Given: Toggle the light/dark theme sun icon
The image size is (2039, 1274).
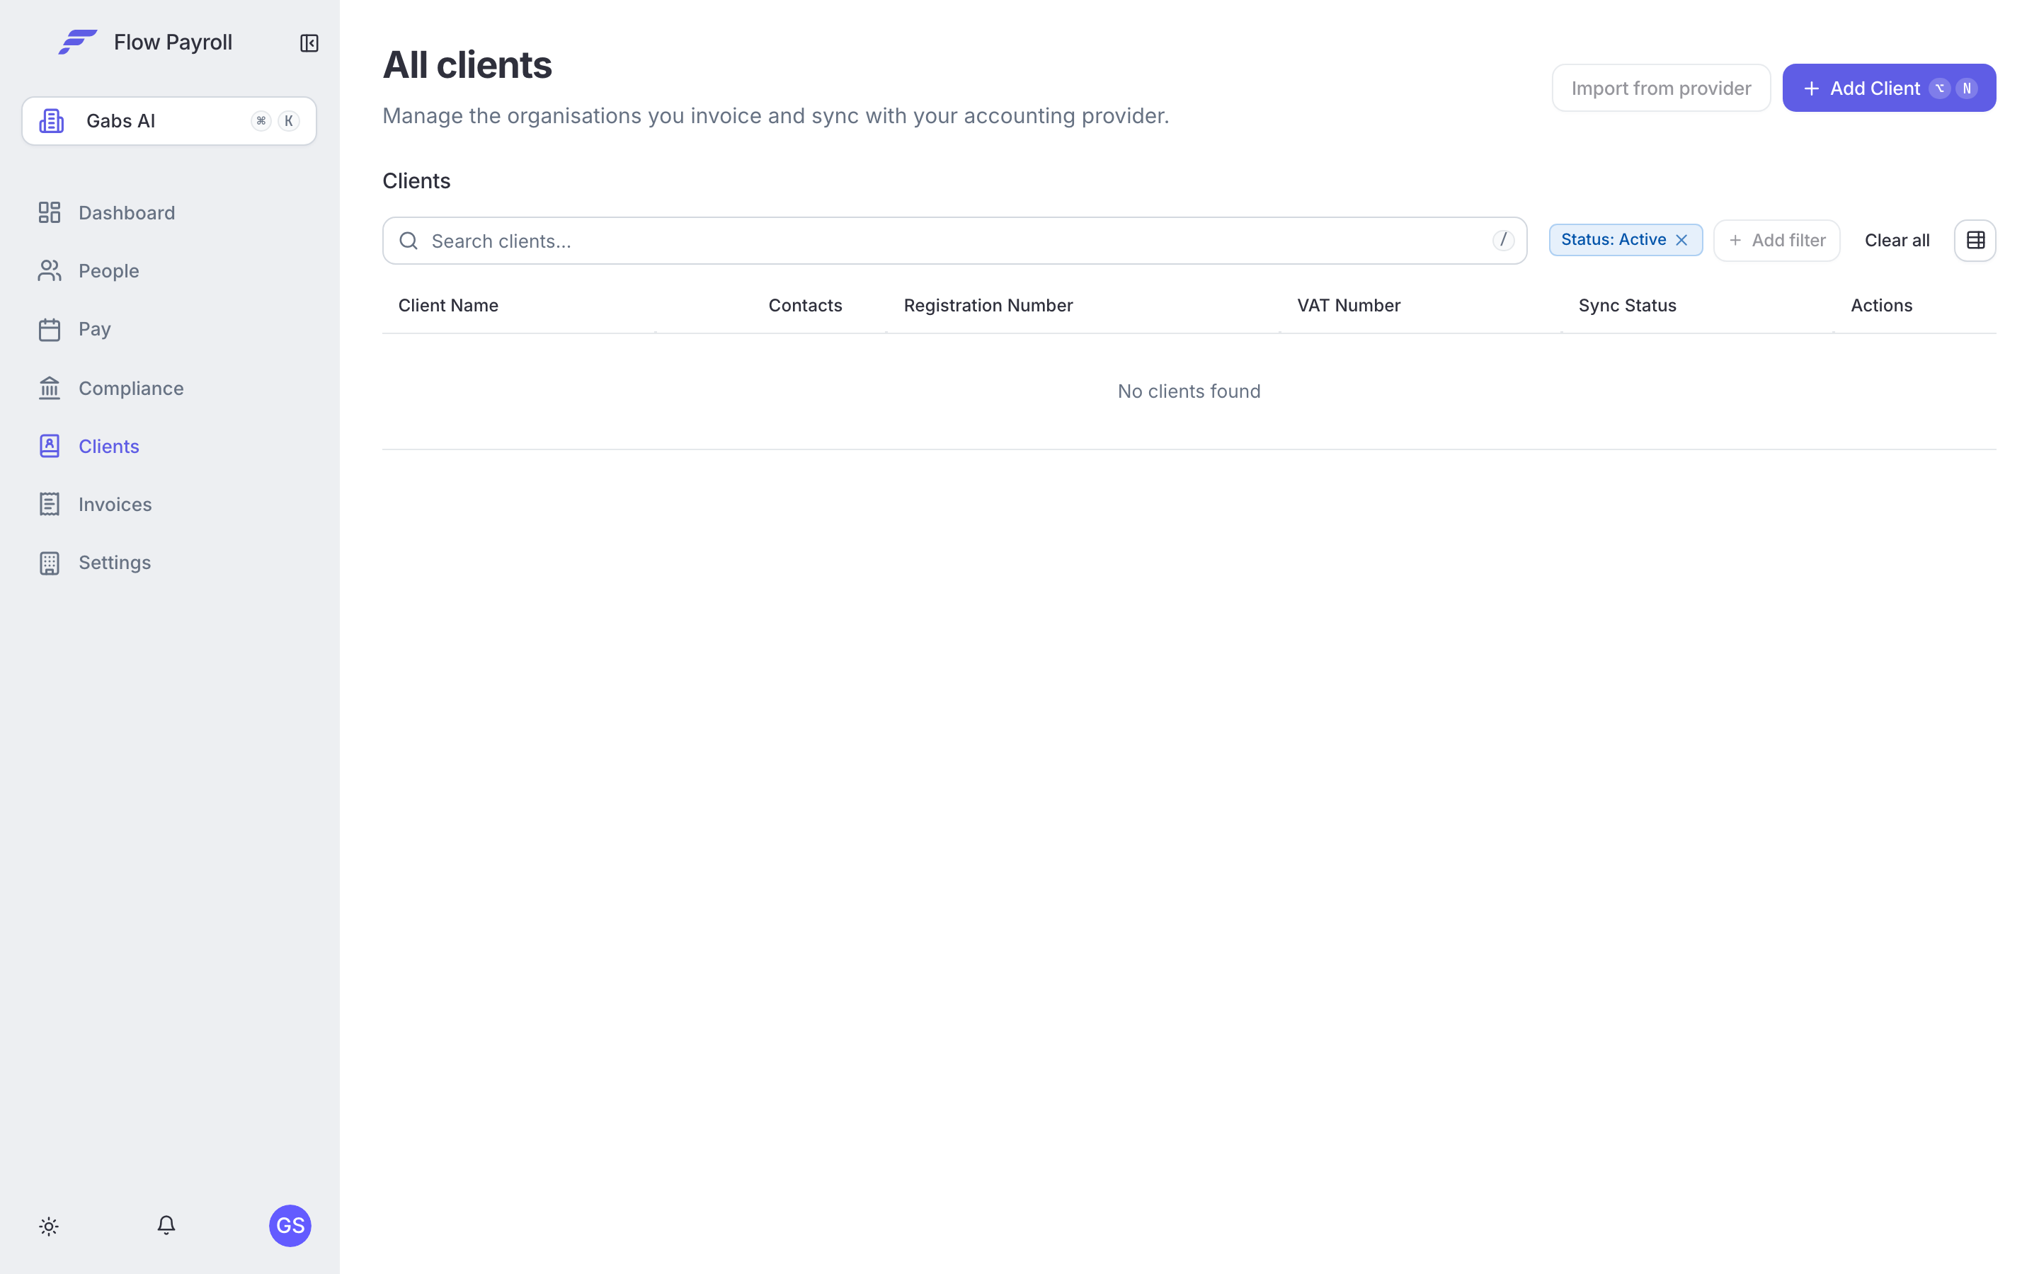Looking at the screenshot, I should pos(49,1226).
